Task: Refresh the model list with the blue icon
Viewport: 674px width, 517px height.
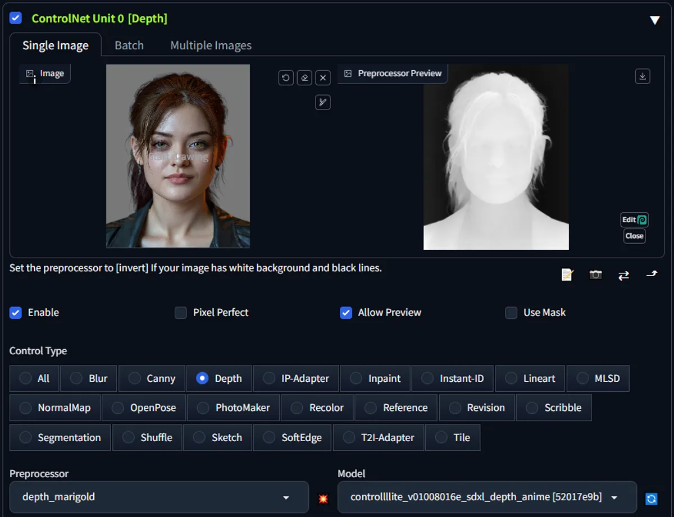Action: 652,498
